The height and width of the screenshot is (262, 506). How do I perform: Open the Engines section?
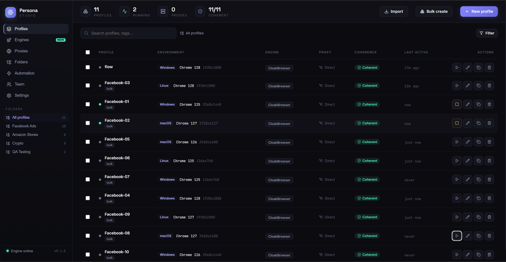36,40
